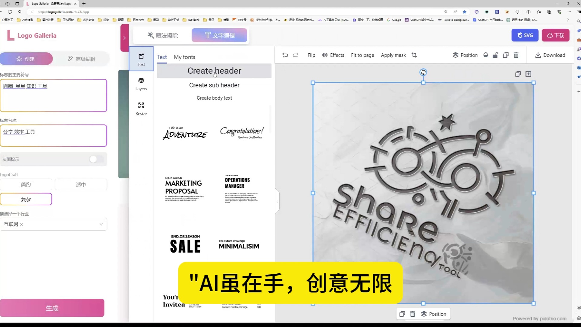Click the 互联网 tag expander
Image resolution: width=581 pixels, height=327 pixels.
[x=101, y=223]
